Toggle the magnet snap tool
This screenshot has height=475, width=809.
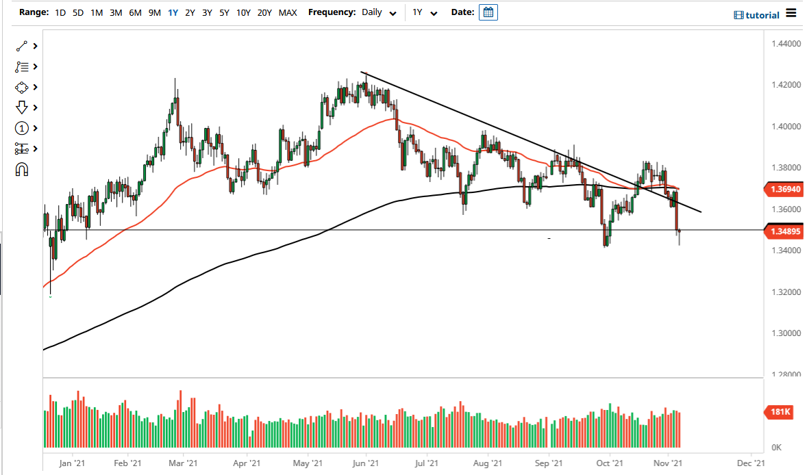click(x=20, y=168)
